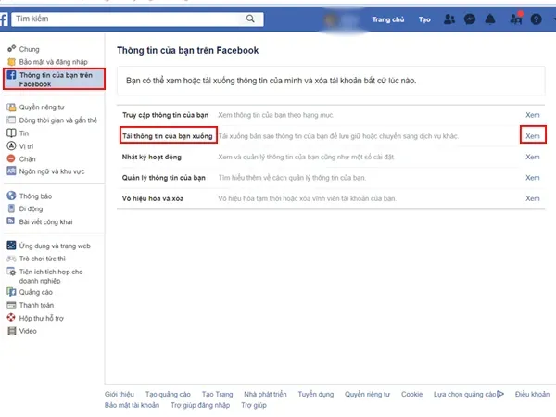Click Xem for Tải thông tin của bạn xuống
This screenshot has width=556, height=417.
(x=533, y=136)
